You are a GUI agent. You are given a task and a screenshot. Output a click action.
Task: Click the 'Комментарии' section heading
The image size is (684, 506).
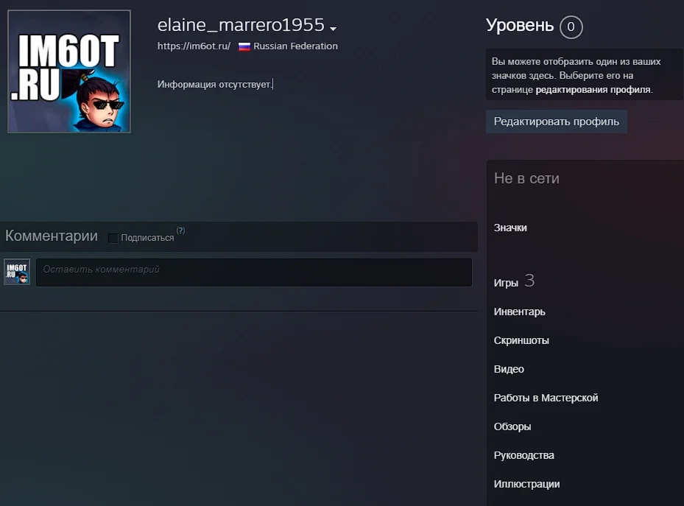pos(52,236)
